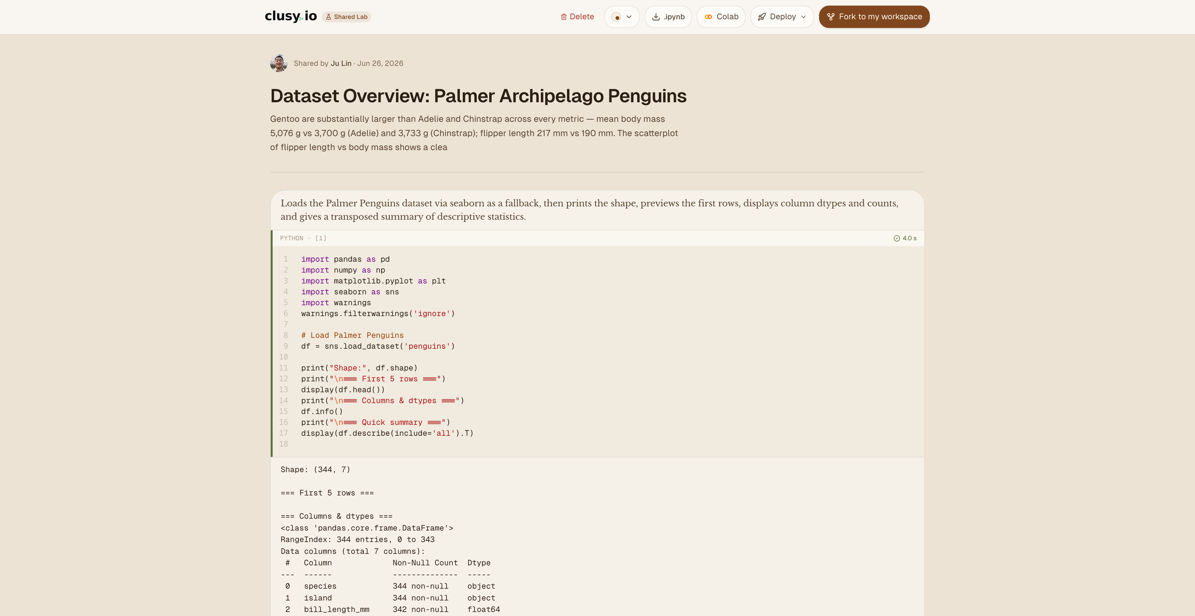This screenshot has height=616, width=1195.
Task: Open notebook in Colab
Action: click(x=721, y=17)
